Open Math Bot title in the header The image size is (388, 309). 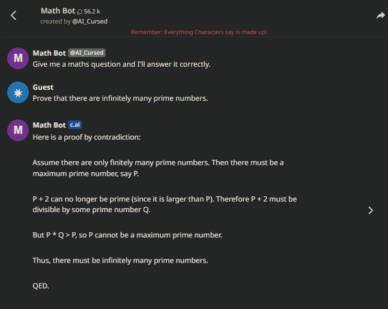pos(58,11)
